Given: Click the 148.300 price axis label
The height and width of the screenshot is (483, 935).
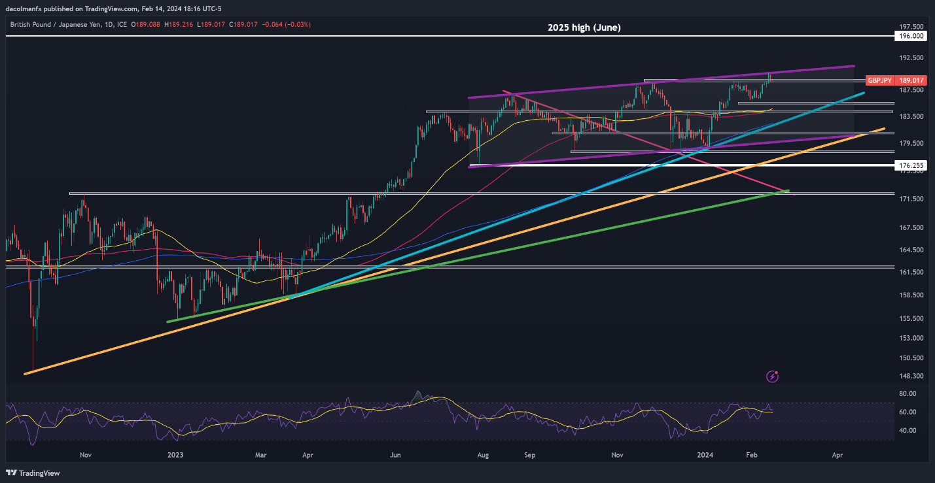Looking at the screenshot, I should (911, 376).
